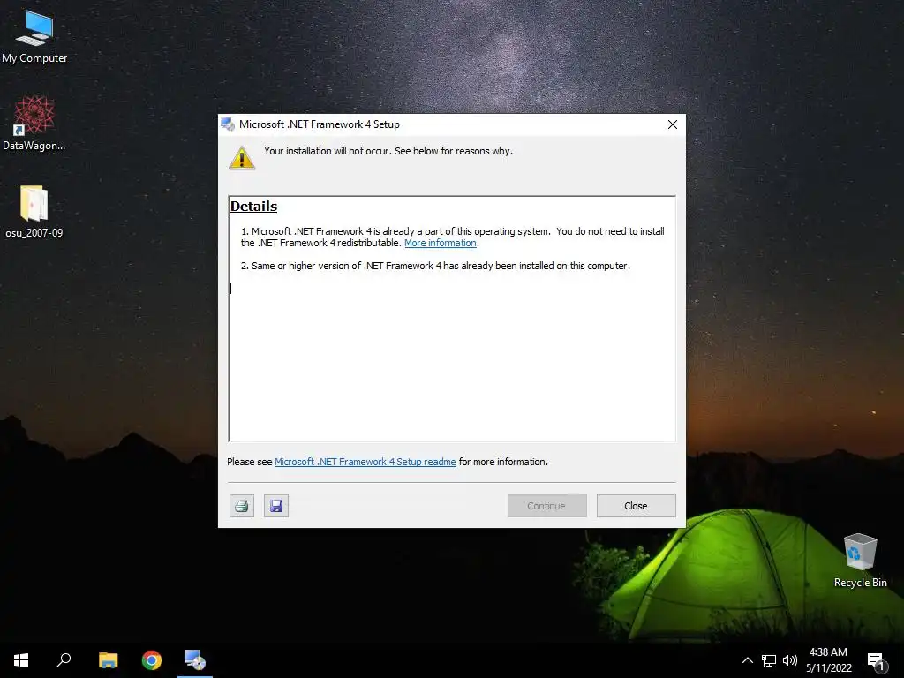Open the network status tray icon
The height and width of the screenshot is (678, 904).
pos(769,660)
